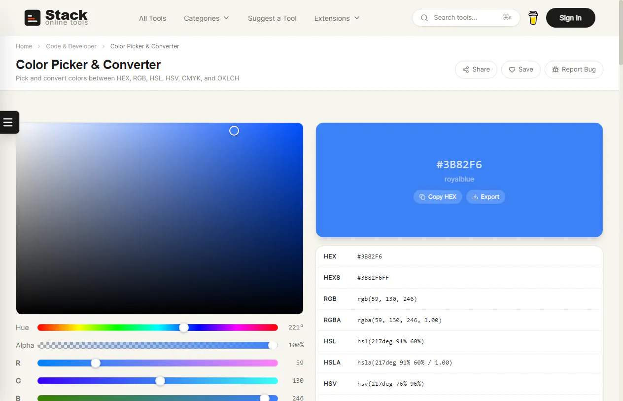Click the 100% alpha value
The image size is (623, 401).
click(x=296, y=345)
